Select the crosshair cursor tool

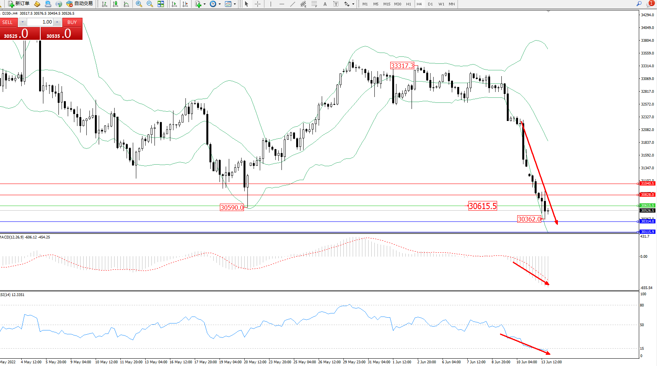point(257,4)
